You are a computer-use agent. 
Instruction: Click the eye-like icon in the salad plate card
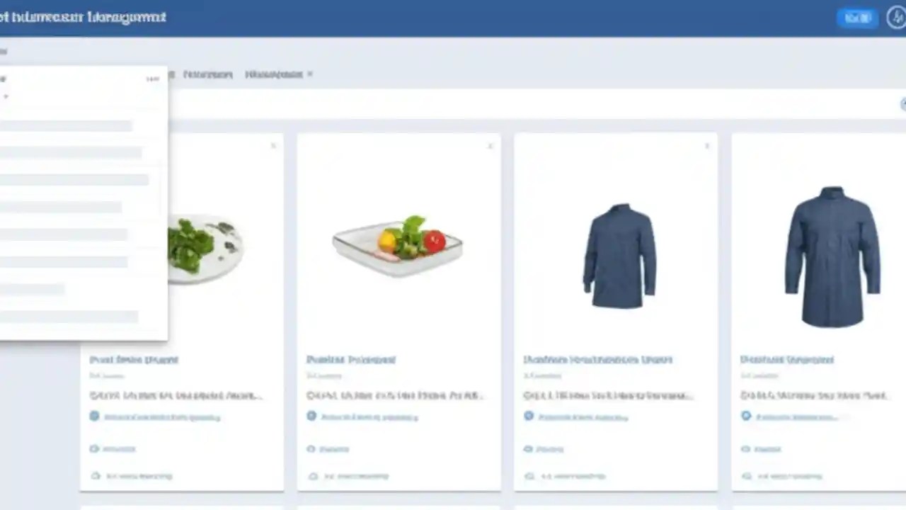[94, 448]
